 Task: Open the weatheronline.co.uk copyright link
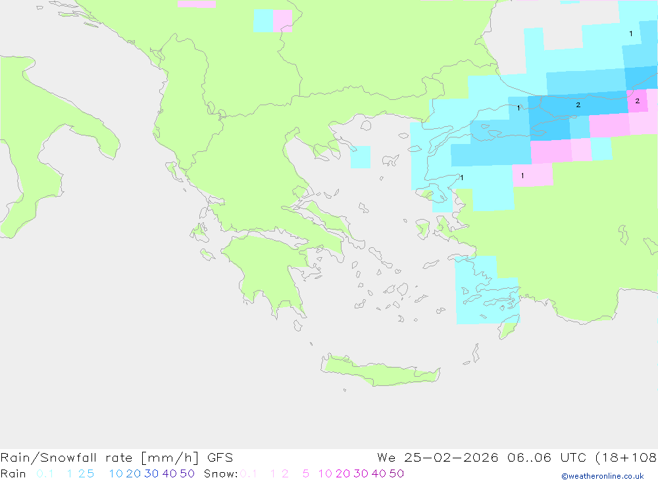click(x=602, y=476)
